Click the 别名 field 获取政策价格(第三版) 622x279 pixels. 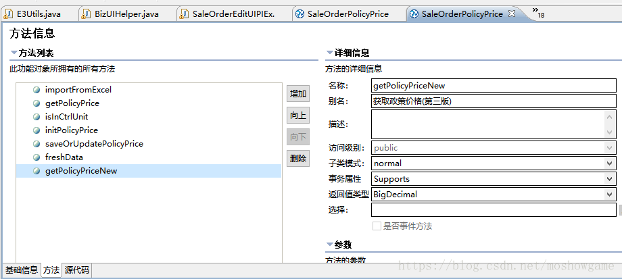[x=494, y=101]
